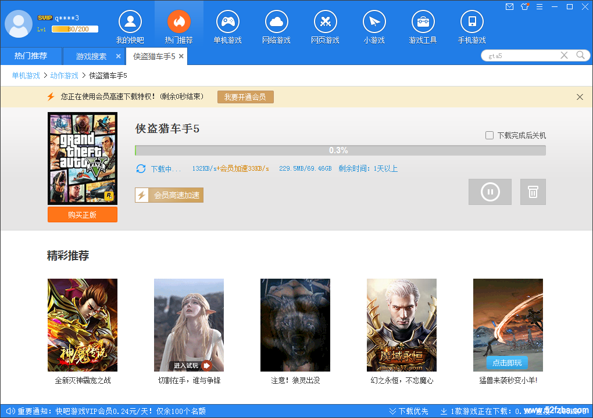Open 网络游戏 cloud section

tap(277, 27)
